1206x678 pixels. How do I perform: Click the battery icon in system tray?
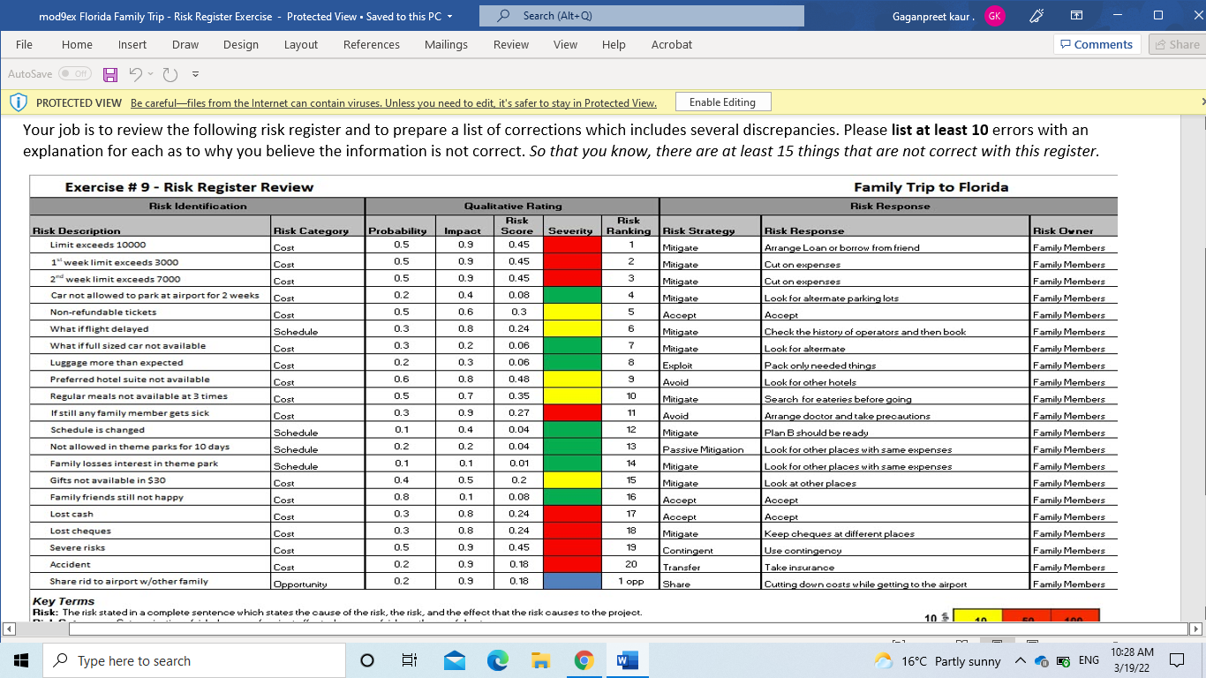[x=1063, y=661]
